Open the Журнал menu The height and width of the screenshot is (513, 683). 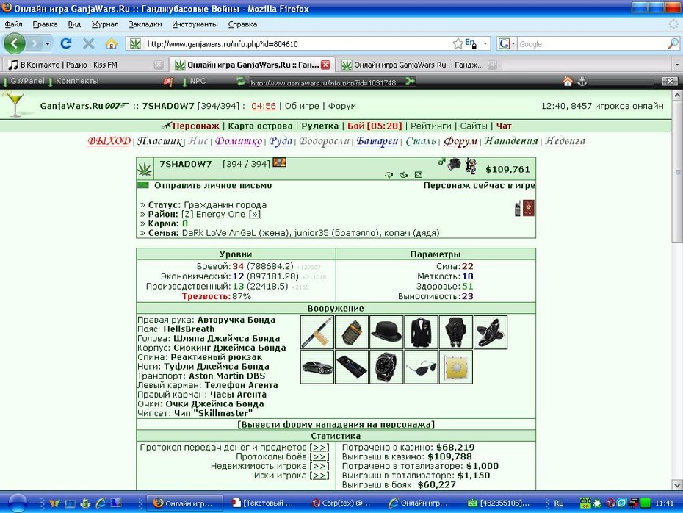105,24
